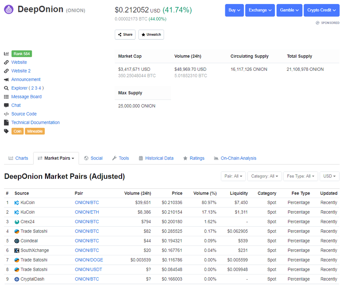This screenshot has width=344, height=285.
Task: Open the Technical Documentation link
Action: point(35,122)
